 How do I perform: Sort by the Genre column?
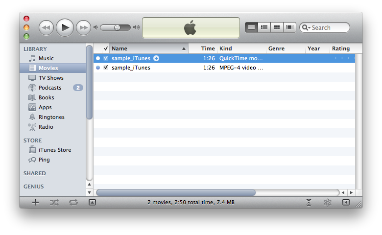pyautogui.click(x=286, y=48)
